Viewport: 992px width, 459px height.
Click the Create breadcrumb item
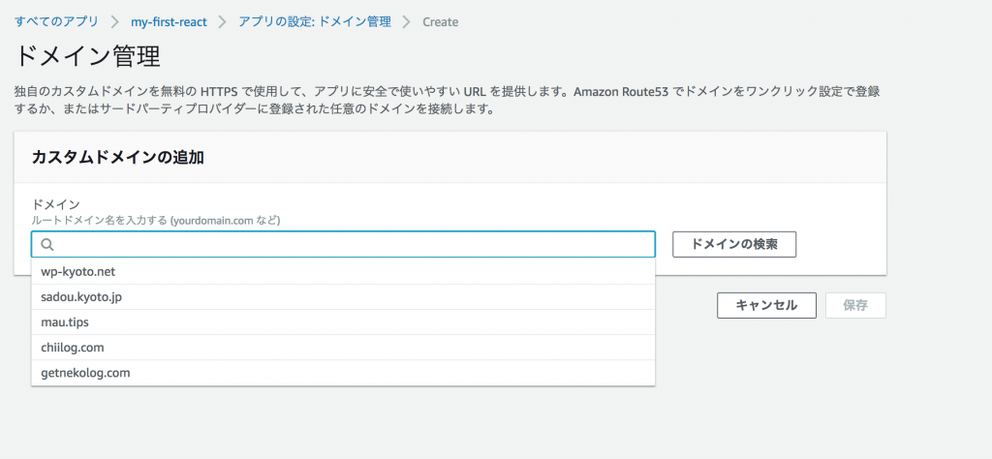(x=441, y=22)
